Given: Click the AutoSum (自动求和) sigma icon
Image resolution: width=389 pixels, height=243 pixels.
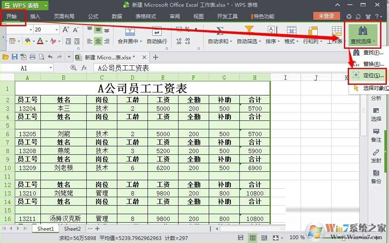Looking at the screenshot, I should pyautogui.click(x=220, y=31).
